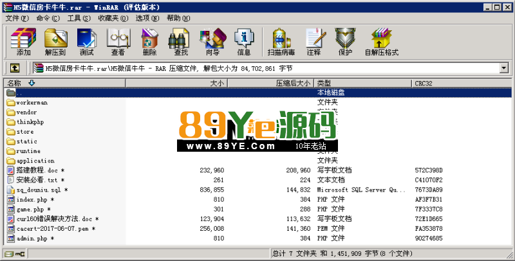This screenshot has height=261, width=515.
Task: Click status bar total 1,451,909 字节 text
Action: (x=353, y=253)
